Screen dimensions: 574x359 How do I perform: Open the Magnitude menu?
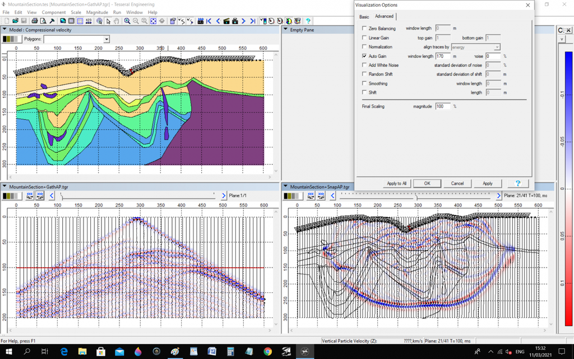click(x=97, y=12)
